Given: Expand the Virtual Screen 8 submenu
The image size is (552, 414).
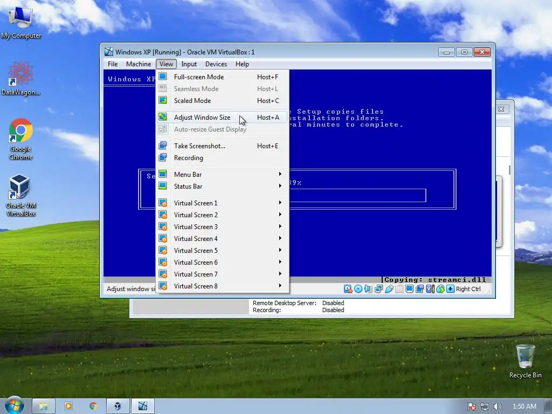Looking at the screenshot, I should pos(222,286).
